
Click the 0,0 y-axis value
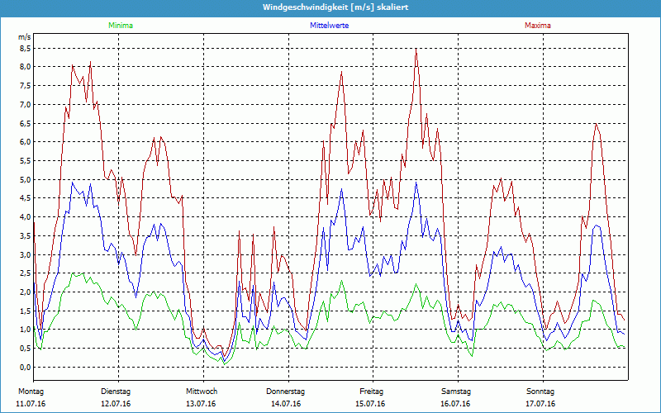pyautogui.click(x=26, y=367)
